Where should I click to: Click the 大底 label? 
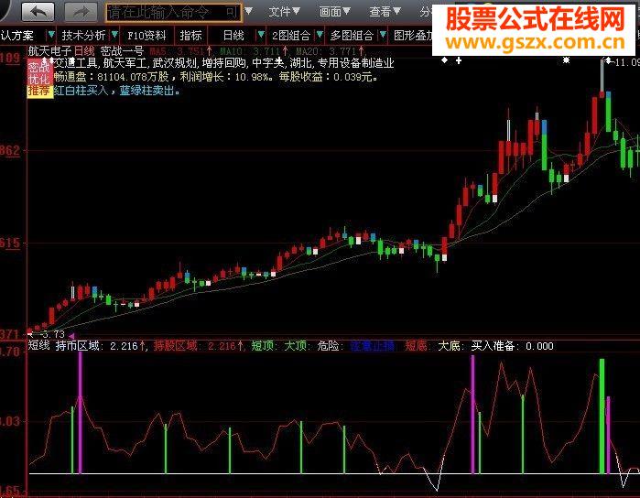pyautogui.click(x=450, y=346)
